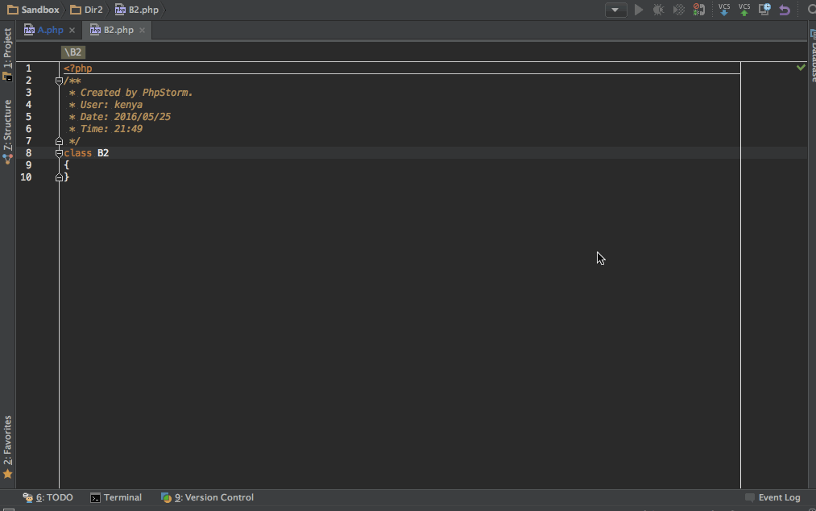Screen dimensions: 816x511
Task: Click line number 9 in gutter
Action: [x=29, y=165]
